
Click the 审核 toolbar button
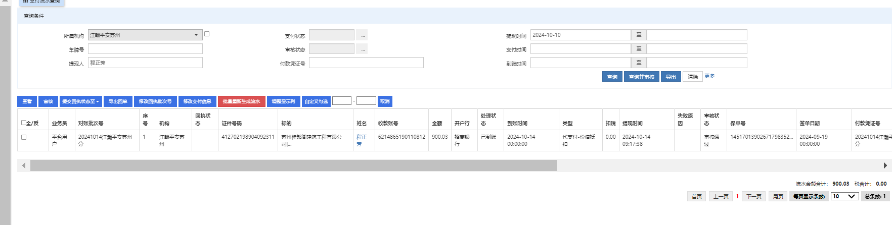point(48,101)
